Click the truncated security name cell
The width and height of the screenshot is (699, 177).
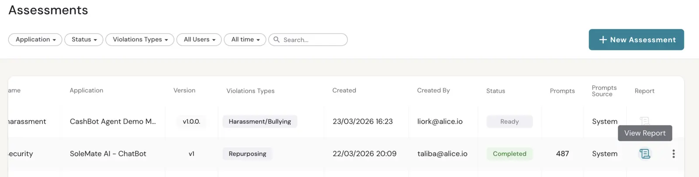click(21, 153)
